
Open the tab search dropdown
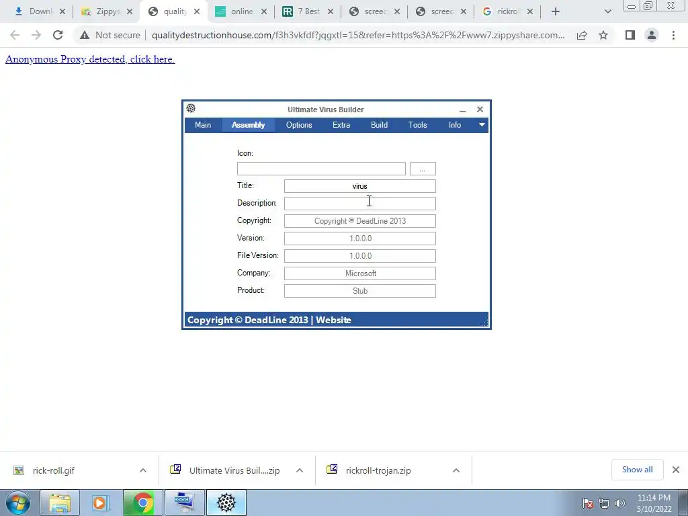(x=607, y=12)
